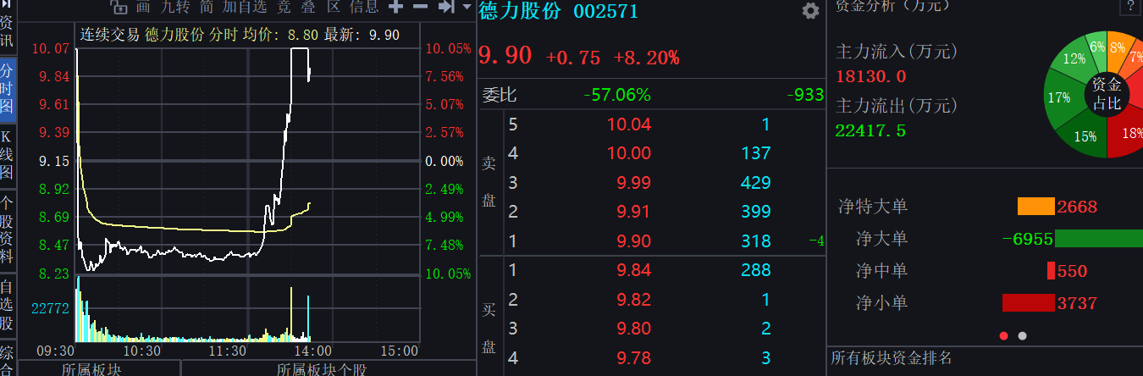Click the 17% green pie slice
1143x376 pixels.
[1060, 97]
